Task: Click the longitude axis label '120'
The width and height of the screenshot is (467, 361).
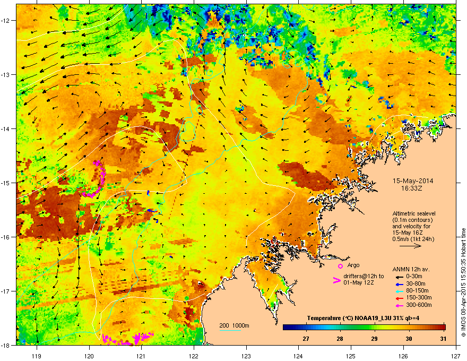Action: (x=89, y=356)
